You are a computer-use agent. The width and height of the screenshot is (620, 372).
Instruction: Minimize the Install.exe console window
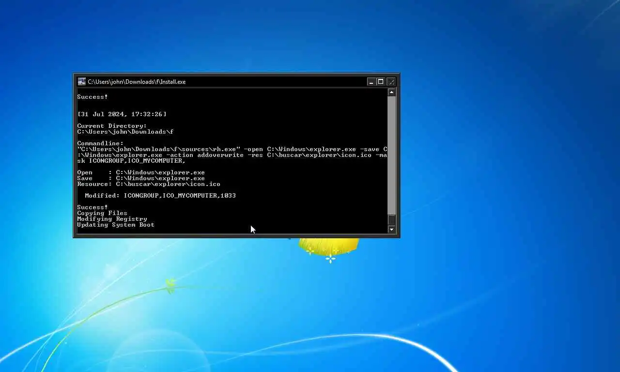tap(372, 82)
